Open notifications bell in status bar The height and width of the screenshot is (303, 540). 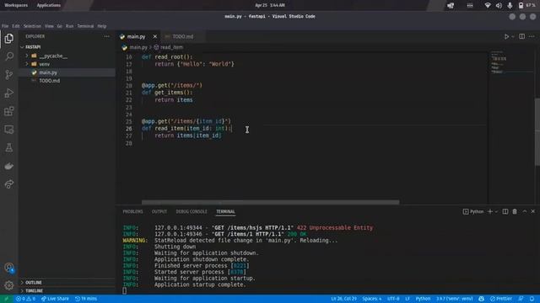(532, 299)
